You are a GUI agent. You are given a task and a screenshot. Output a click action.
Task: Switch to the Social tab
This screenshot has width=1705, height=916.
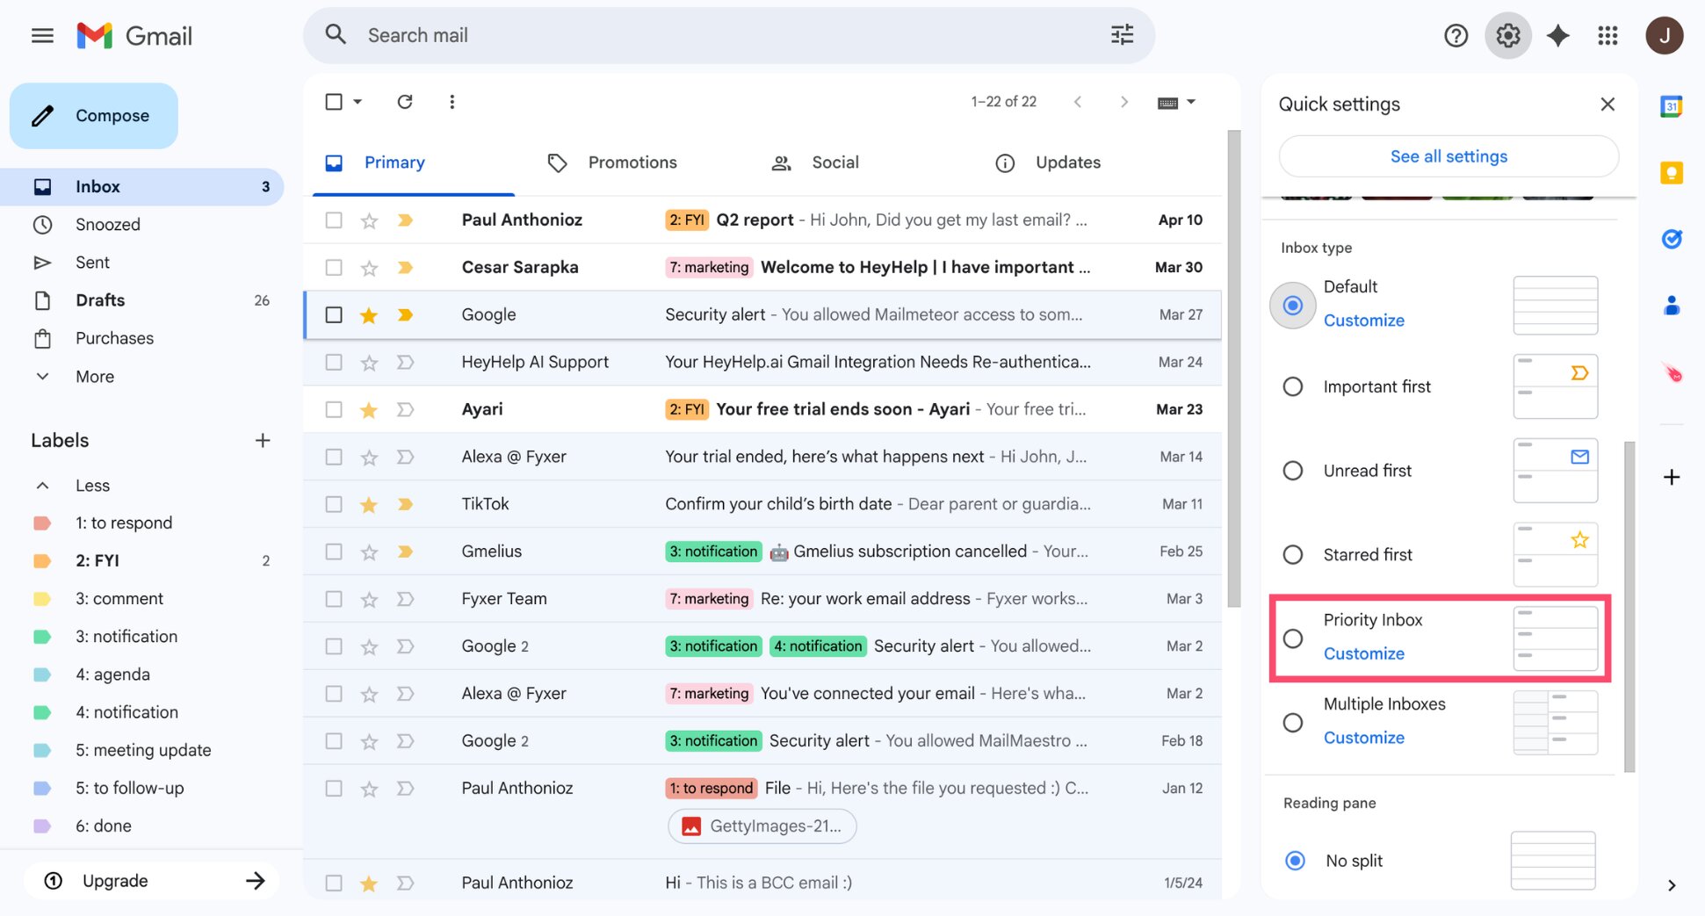click(x=835, y=163)
